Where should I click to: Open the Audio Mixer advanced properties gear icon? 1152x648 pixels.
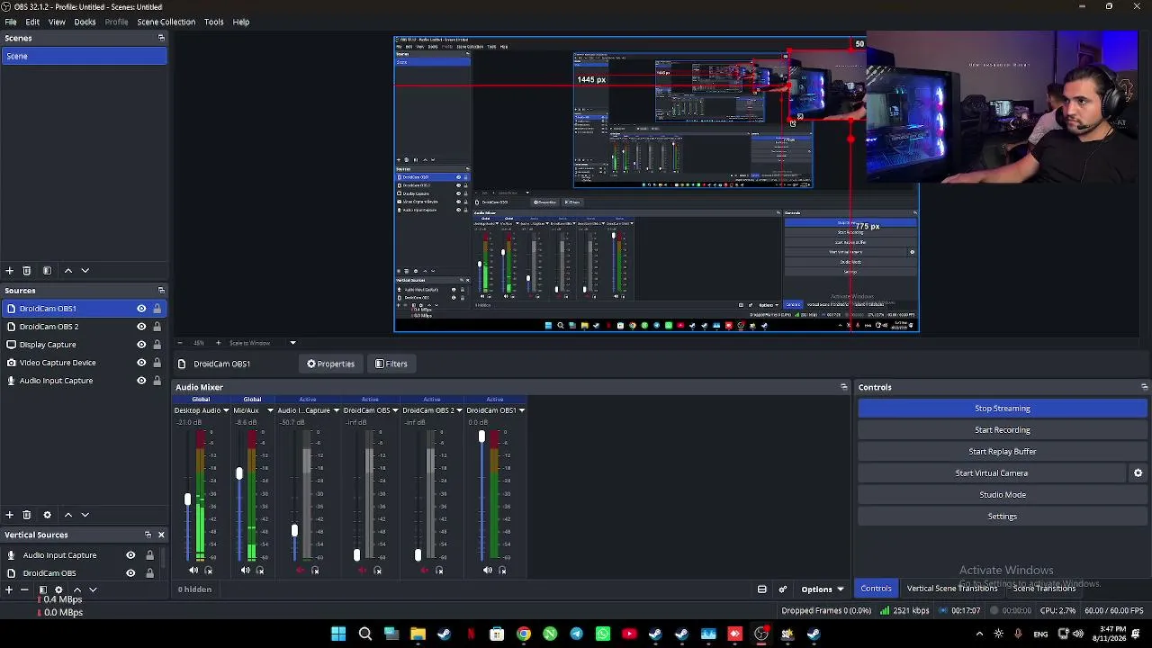click(x=782, y=589)
